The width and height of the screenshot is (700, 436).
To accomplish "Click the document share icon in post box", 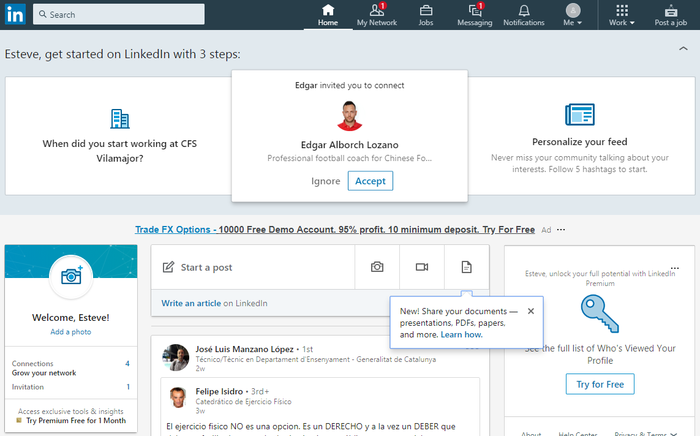I will tap(467, 267).
